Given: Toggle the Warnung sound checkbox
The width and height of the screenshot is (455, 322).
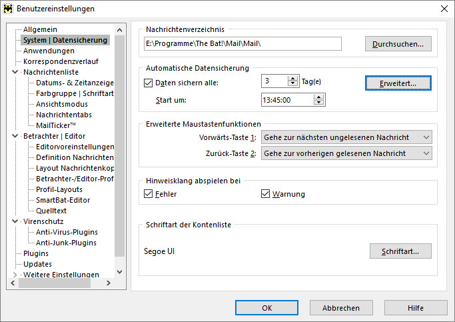Looking at the screenshot, I should tap(266, 194).
